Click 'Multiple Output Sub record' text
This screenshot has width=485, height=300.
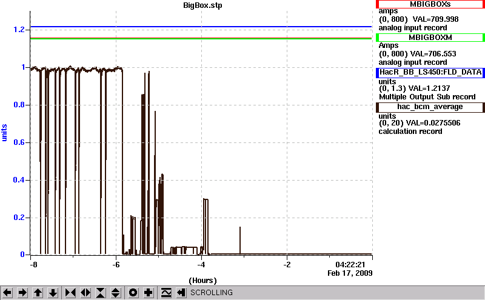point(427,97)
